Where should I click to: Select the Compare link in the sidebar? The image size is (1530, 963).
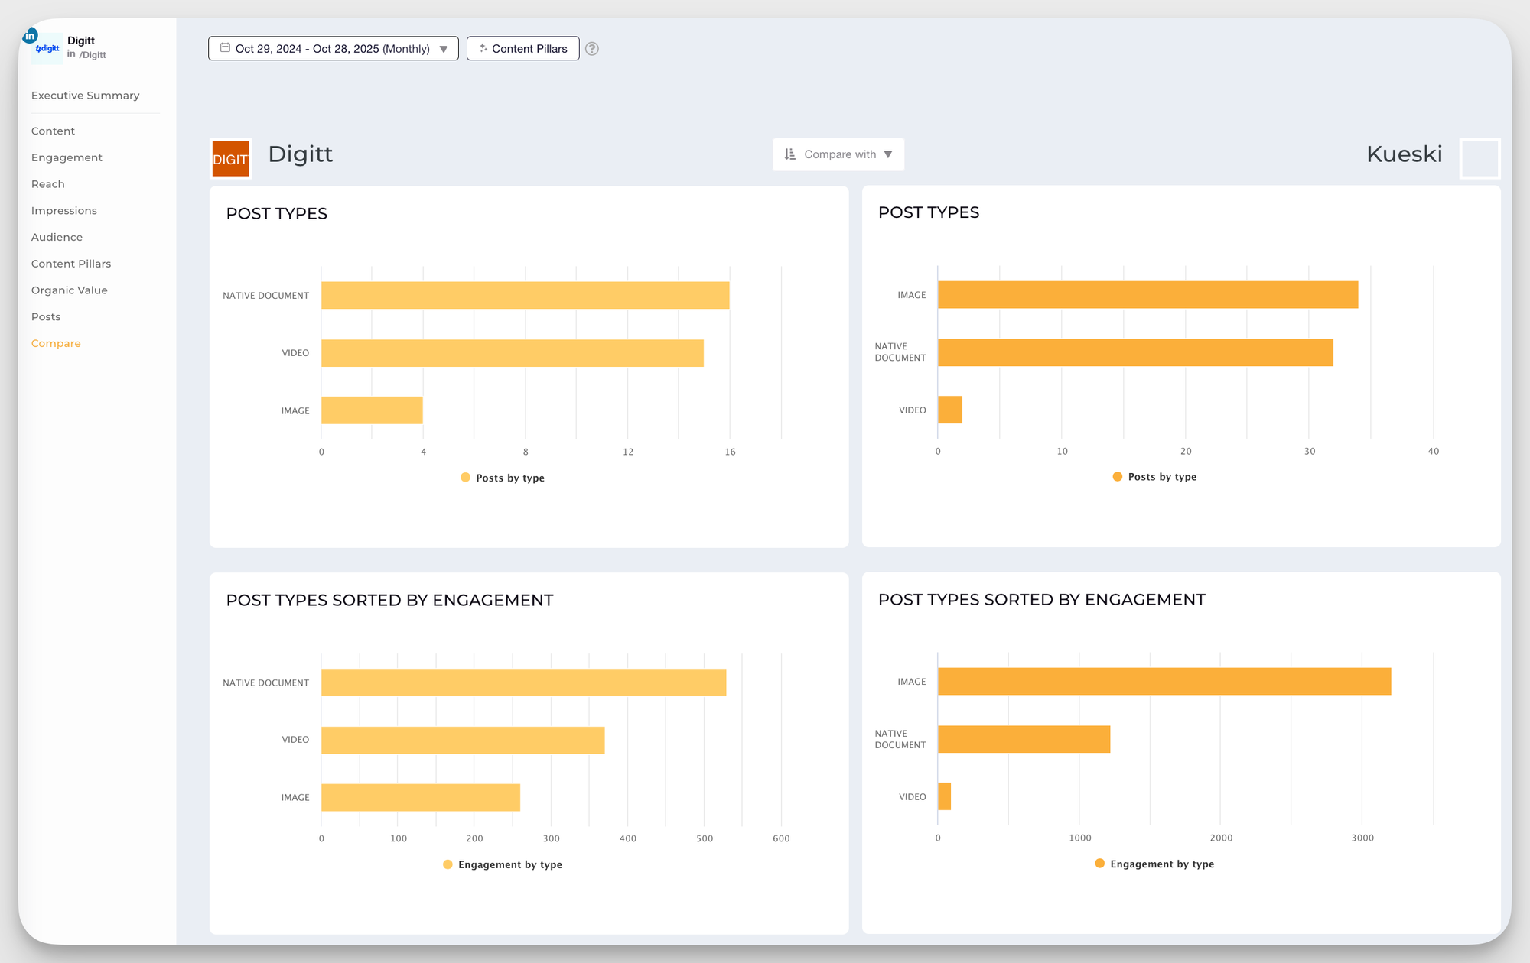(56, 343)
